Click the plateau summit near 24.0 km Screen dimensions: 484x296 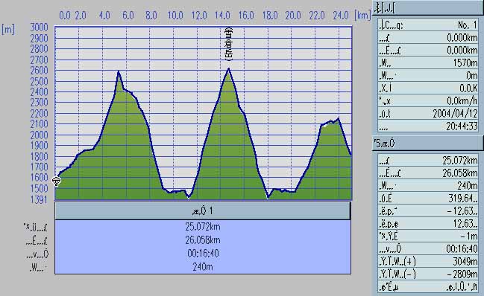(339, 119)
